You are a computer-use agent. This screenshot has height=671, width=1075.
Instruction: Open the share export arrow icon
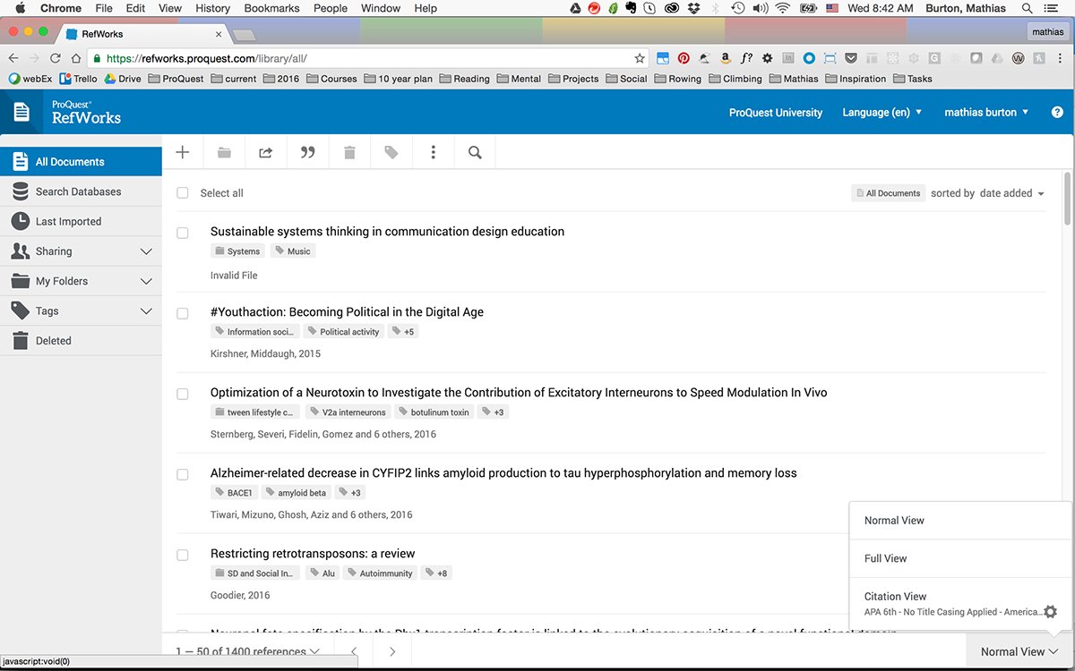266,153
